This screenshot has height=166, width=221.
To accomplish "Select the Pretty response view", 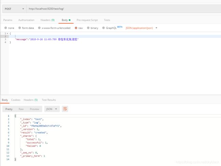I will 9,109.
